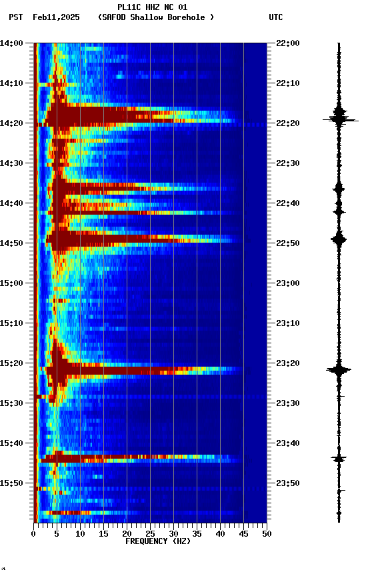The width and height of the screenshot is (368, 576).
Task: Click the 10 Hz frequency tick label
Action: pos(80,534)
